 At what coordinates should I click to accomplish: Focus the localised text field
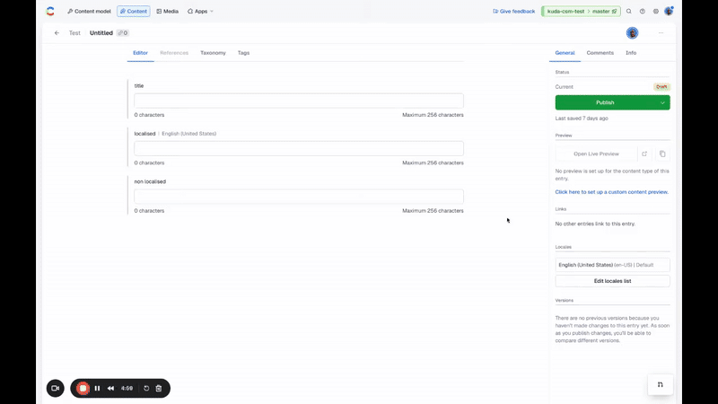[x=299, y=148]
